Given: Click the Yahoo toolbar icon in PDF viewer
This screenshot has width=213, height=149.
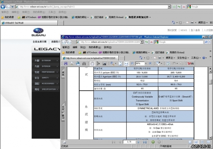Looking at the screenshot, I should (x=190, y=63).
